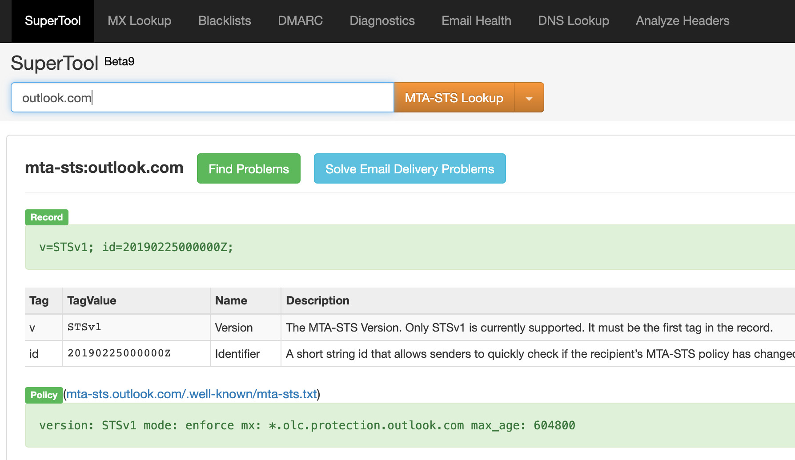Go to the DMARC tab
The height and width of the screenshot is (460, 795).
tap(300, 21)
